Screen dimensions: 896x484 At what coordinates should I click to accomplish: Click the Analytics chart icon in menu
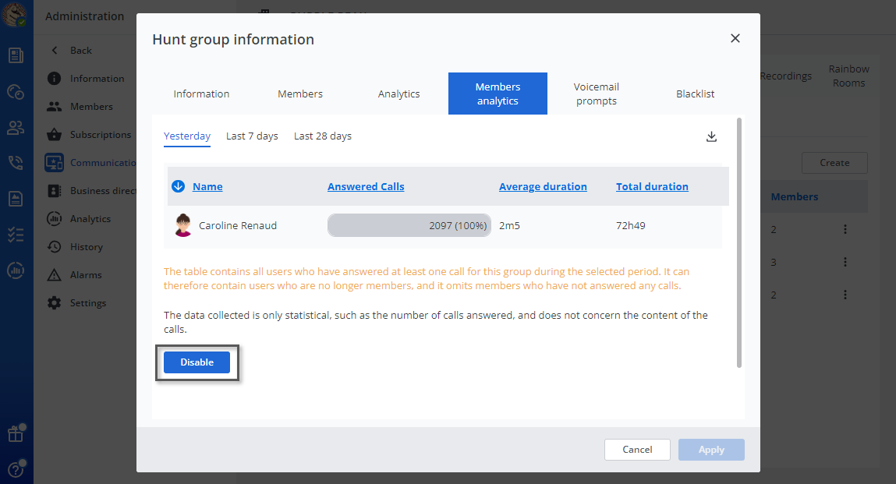(54, 219)
